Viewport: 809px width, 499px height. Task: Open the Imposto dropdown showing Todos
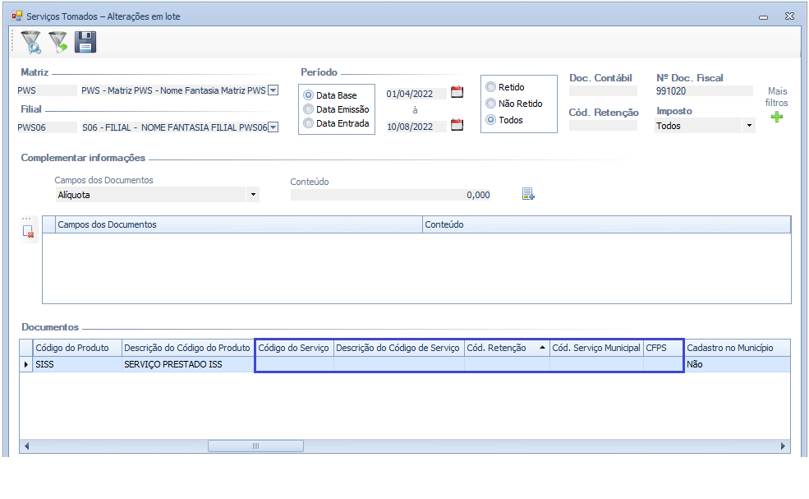tap(748, 127)
